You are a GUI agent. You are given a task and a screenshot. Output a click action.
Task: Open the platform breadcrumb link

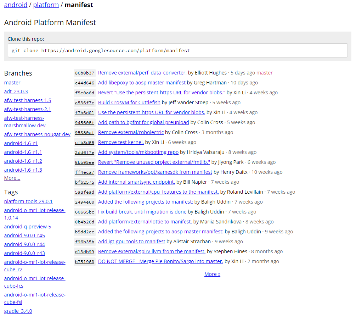(x=46, y=5)
